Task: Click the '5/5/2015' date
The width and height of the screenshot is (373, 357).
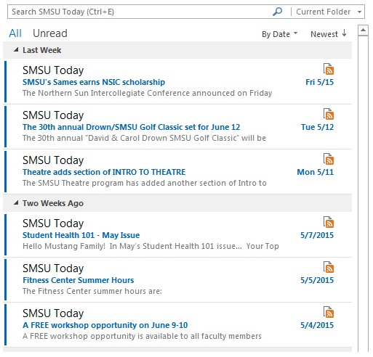Action: [317, 280]
